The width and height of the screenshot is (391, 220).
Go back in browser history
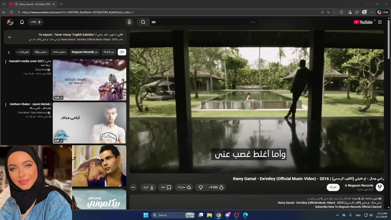(x=4, y=12)
